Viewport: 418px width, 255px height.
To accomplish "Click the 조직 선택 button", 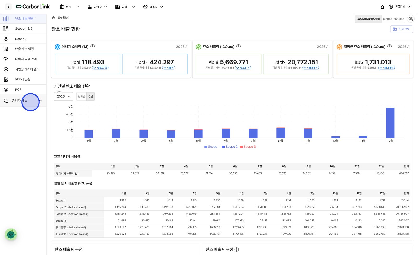I will [x=402, y=29].
